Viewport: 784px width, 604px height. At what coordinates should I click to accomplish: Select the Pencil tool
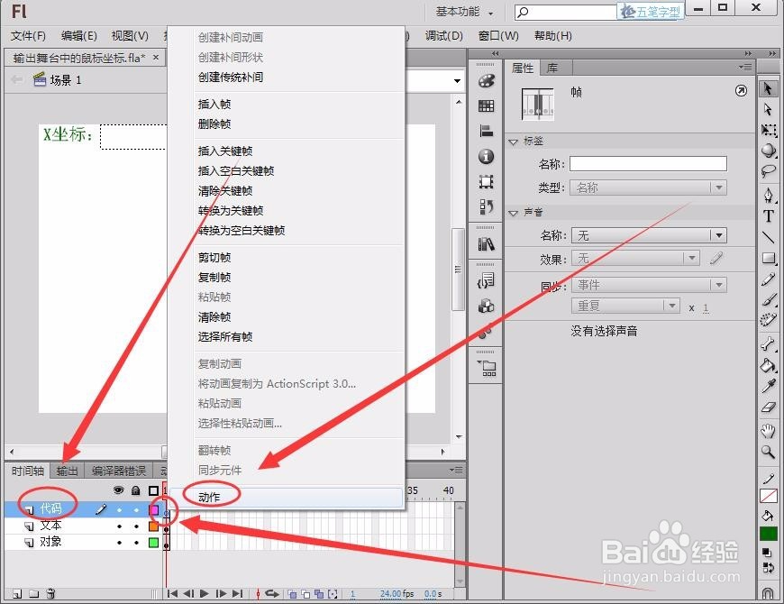click(x=768, y=279)
